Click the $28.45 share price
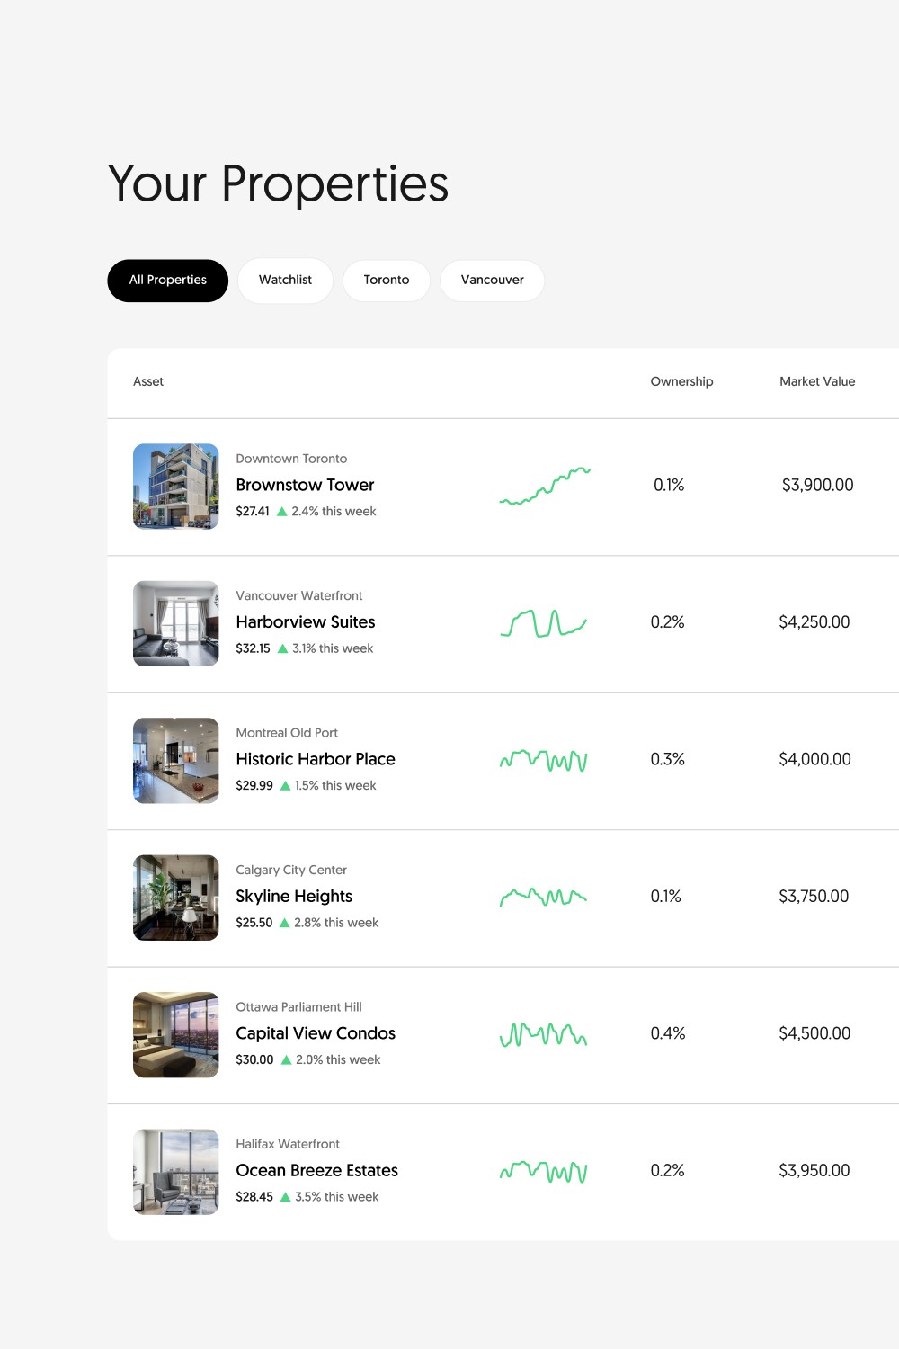 (254, 1197)
